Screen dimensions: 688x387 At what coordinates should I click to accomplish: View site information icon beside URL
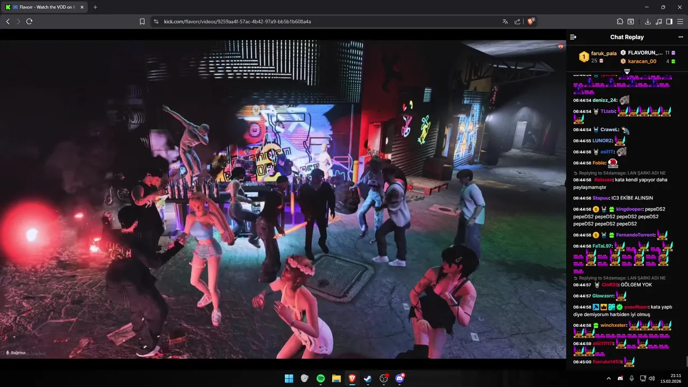(156, 21)
